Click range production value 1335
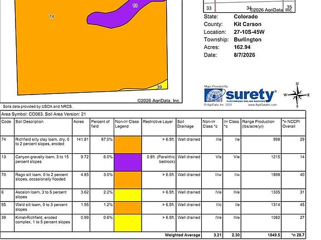This screenshot has height=240, width=321. pos(275,192)
